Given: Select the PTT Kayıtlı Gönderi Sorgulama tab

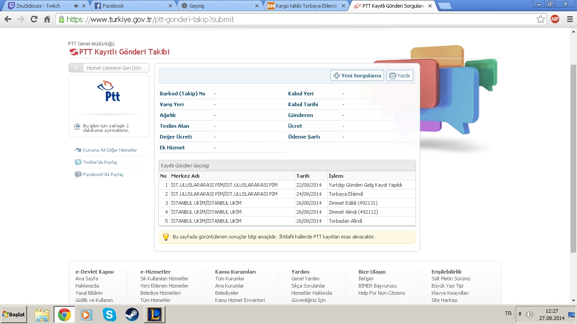Looking at the screenshot, I should 392,6.
